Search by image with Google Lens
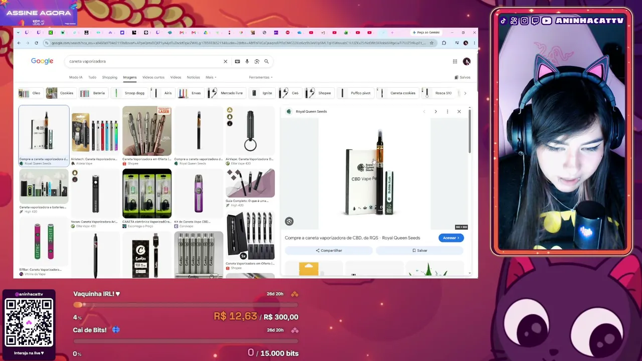642x361 pixels. click(257, 61)
